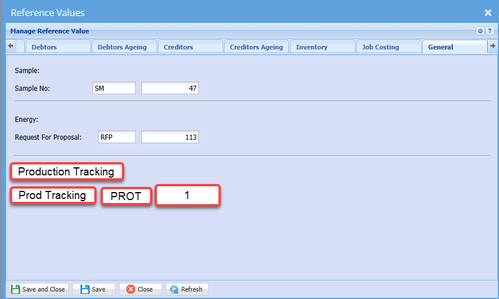Refresh the reference values
This screenshot has width=499, height=299.
pyautogui.click(x=187, y=289)
